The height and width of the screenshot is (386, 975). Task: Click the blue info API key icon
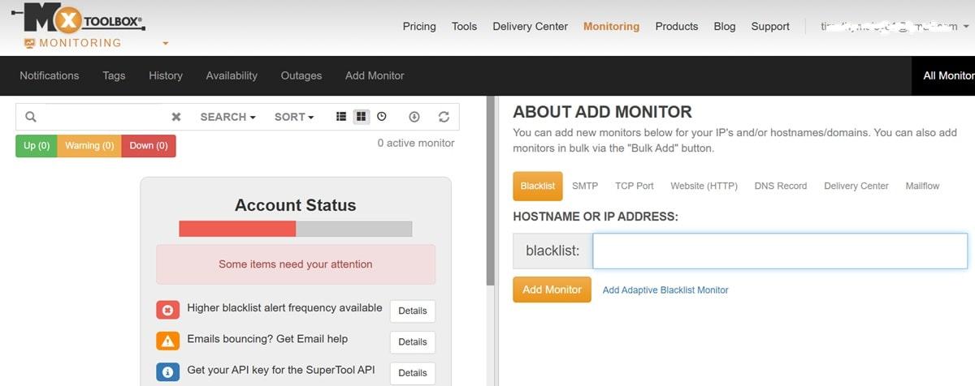167,372
